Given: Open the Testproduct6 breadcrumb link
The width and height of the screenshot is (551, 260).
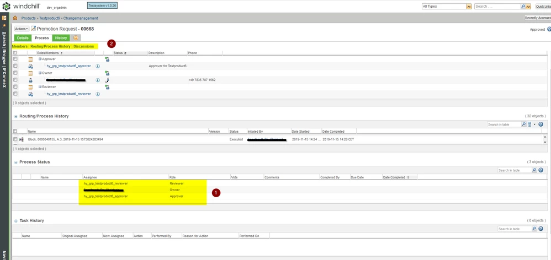Looking at the screenshot, I should (x=50, y=18).
